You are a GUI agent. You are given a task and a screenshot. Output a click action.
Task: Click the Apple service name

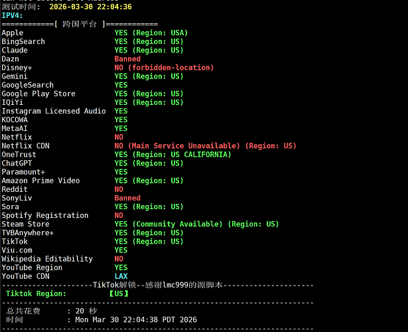[x=13, y=33]
